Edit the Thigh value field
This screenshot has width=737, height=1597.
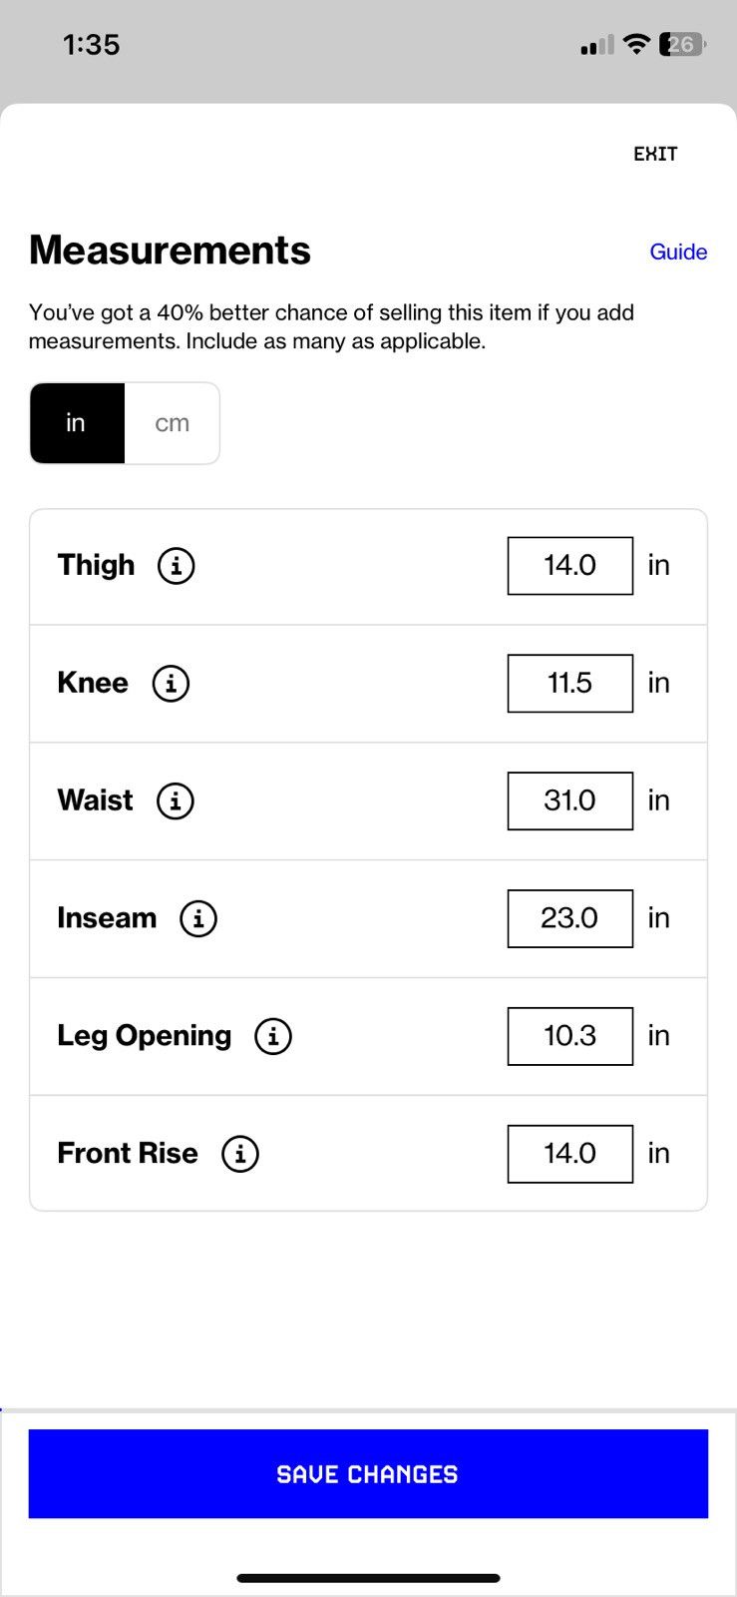[570, 566]
